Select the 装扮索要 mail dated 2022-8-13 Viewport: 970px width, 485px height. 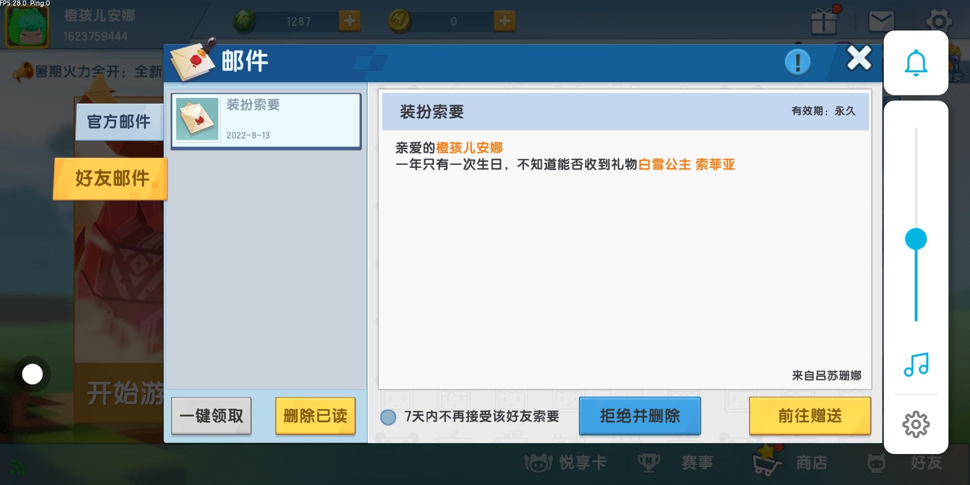(x=266, y=120)
